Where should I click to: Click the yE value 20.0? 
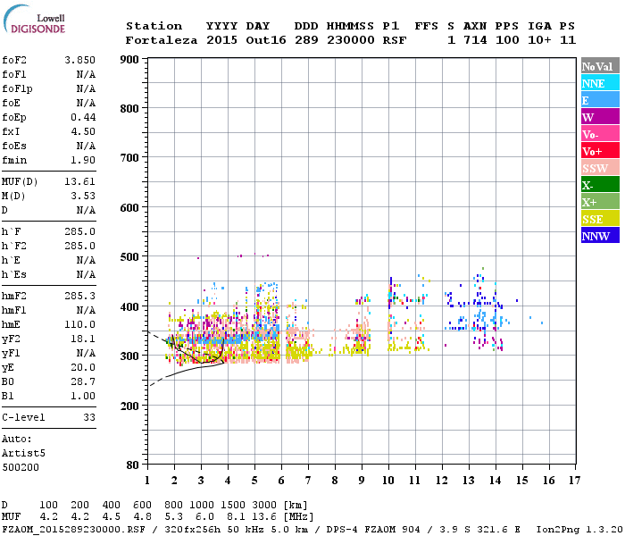pyautogui.click(x=83, y=367)
